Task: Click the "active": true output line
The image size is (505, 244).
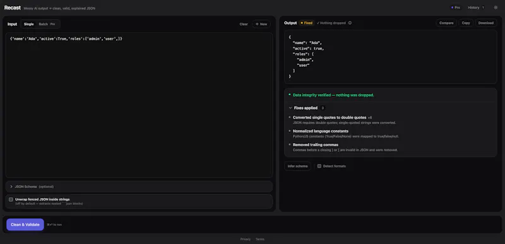Action: point(308,49)
